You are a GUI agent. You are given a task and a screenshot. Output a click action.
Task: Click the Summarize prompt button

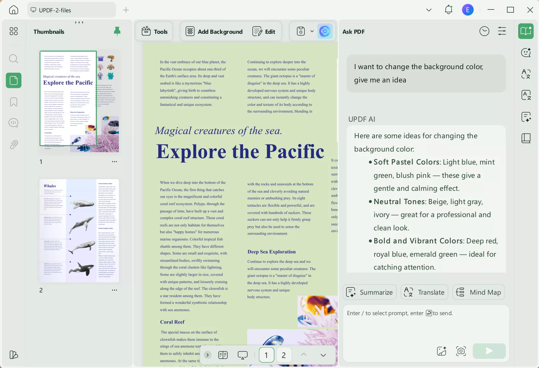370,292
